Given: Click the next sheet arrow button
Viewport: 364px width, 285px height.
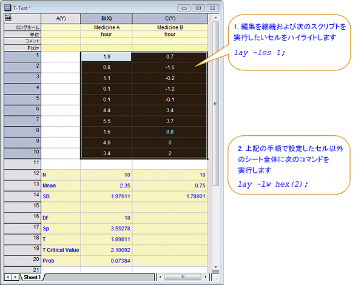Looking at the screenshot, I should 15,277.
